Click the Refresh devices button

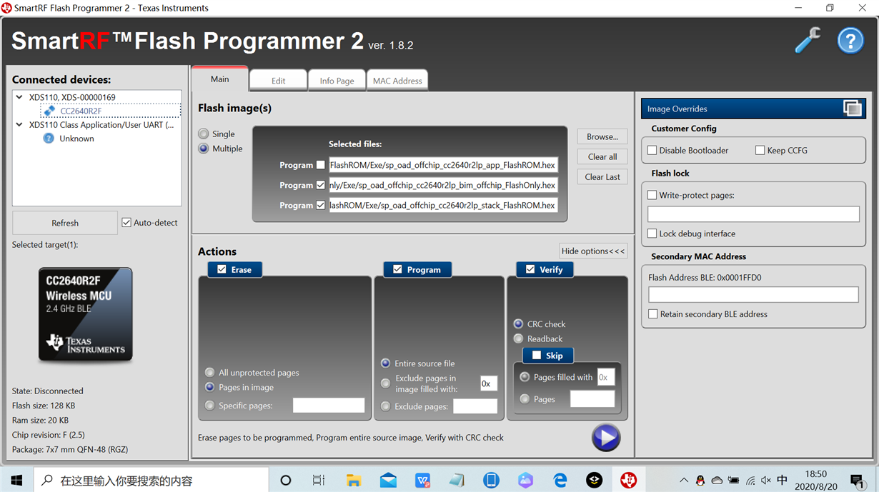[x=65, y=223]
